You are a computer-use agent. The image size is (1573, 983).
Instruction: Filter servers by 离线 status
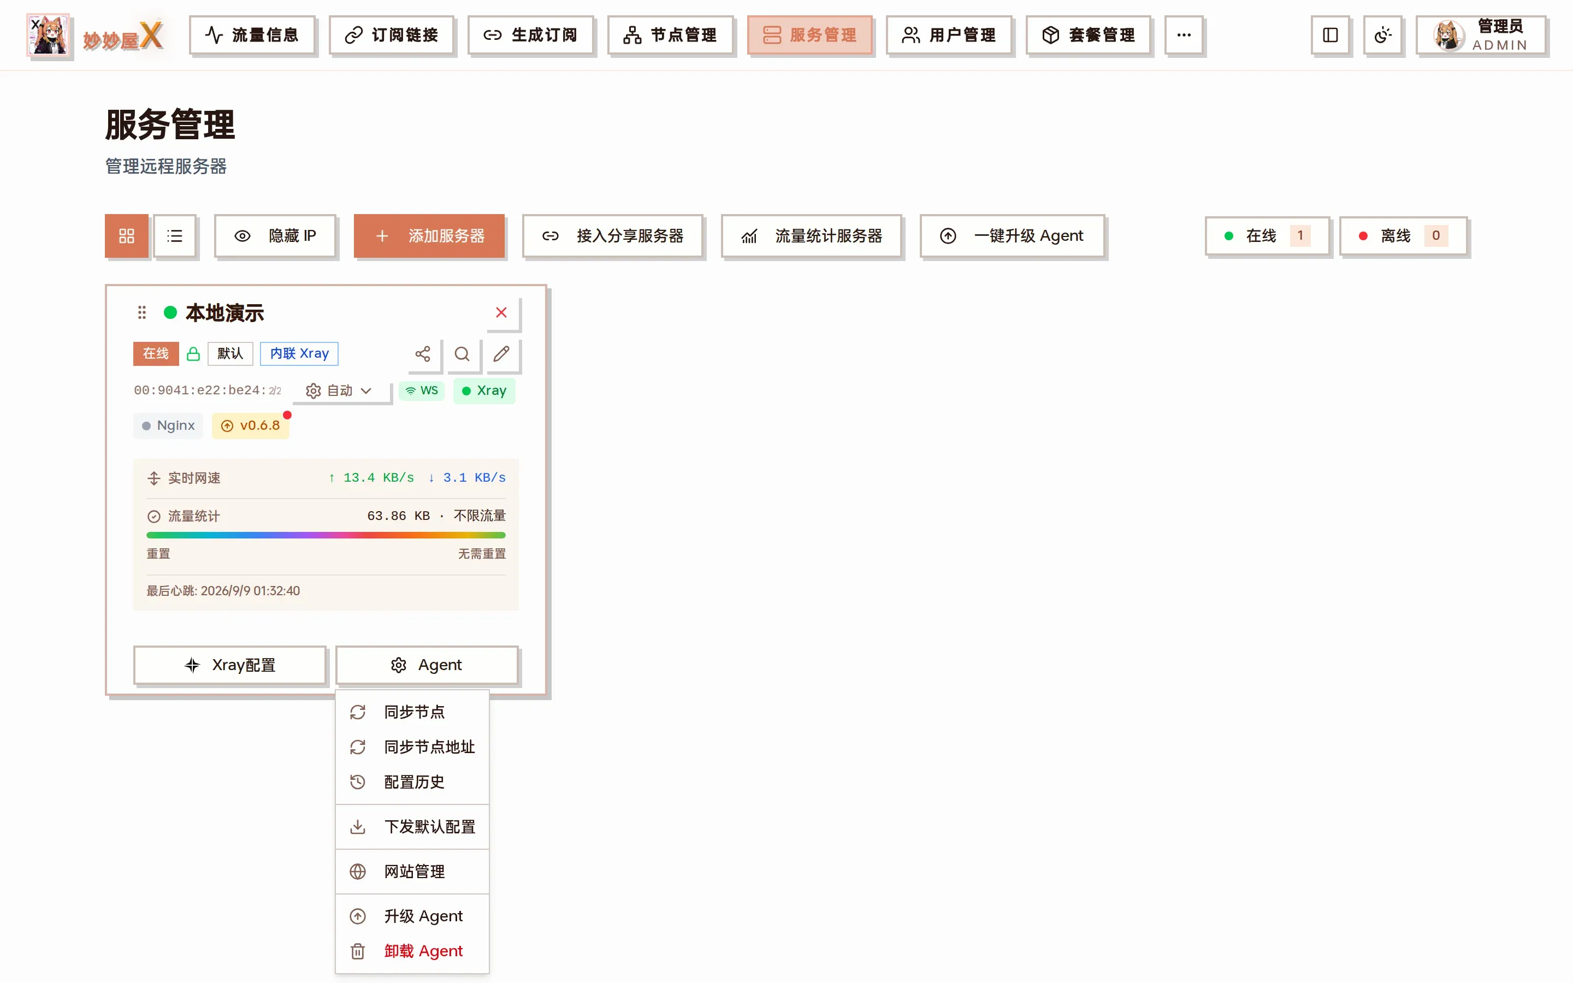(1403, 236)
